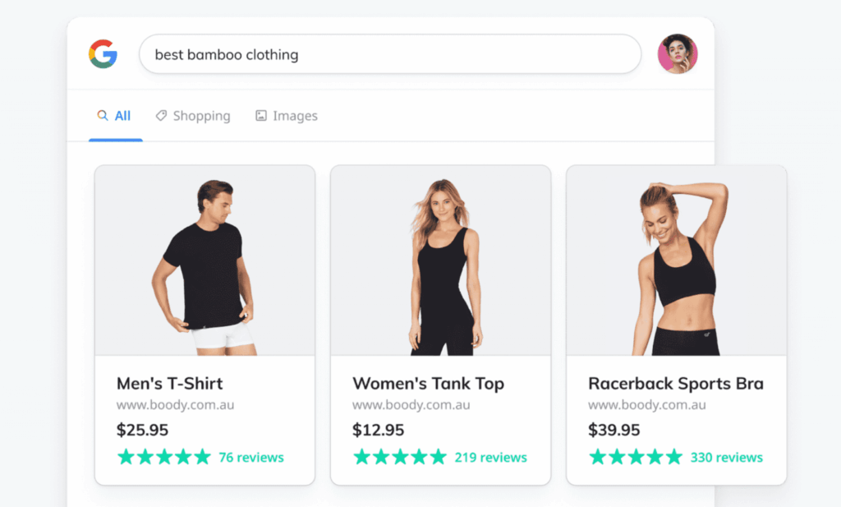Click the Shopping tag icon

click(x=162, y=116)
